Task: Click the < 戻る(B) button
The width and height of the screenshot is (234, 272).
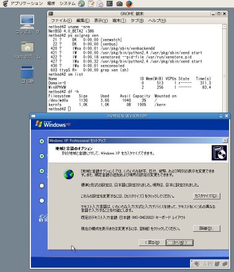Action: click(x=152, y=242)
